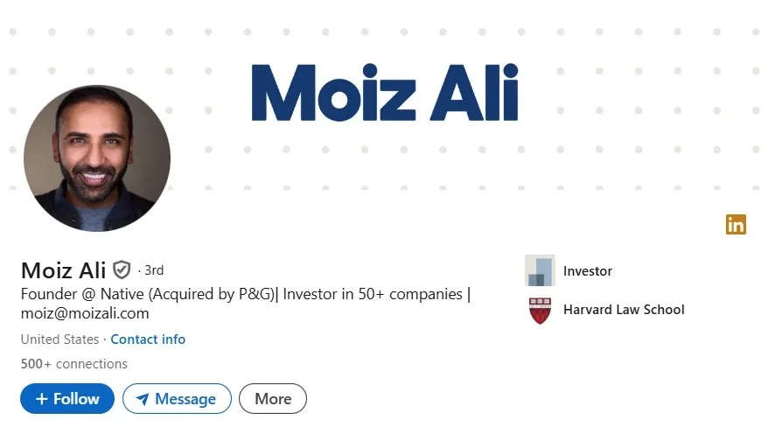The height and width of the screenshot is (434, 768).
Task: Click the moiz@moizali.com email in the headline
Action: (85, 313)
